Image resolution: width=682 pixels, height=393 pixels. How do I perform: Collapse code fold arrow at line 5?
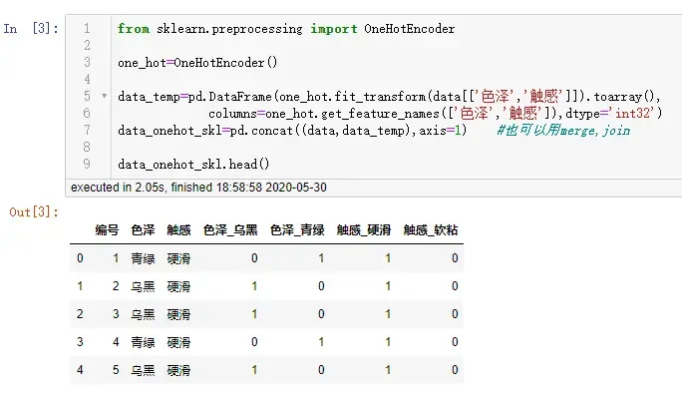(105, 96)
